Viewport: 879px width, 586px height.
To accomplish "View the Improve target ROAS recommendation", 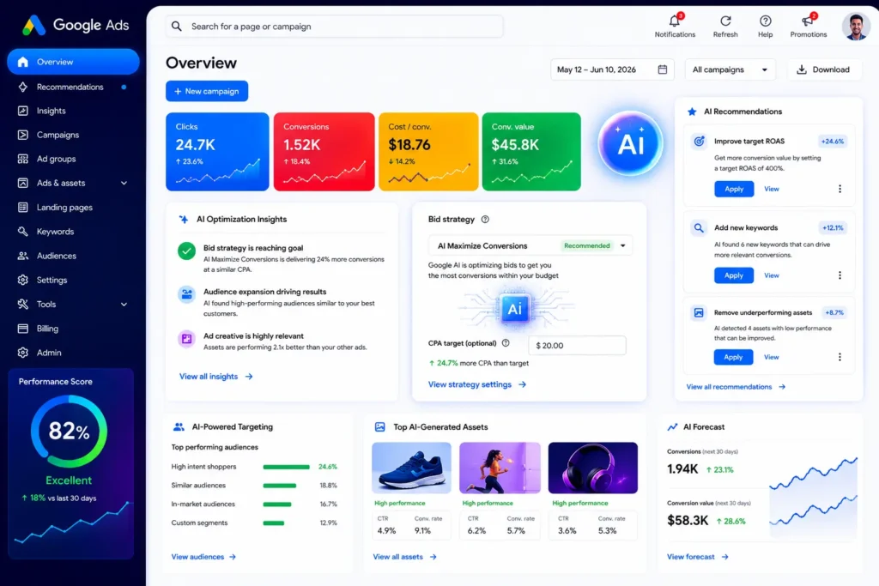I will coord(772,189).
